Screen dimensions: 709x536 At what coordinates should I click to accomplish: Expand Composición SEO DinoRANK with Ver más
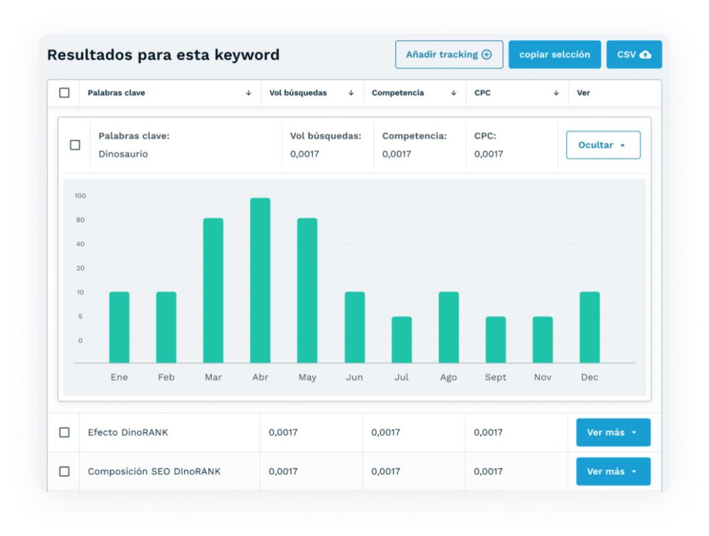pos(613,472)
